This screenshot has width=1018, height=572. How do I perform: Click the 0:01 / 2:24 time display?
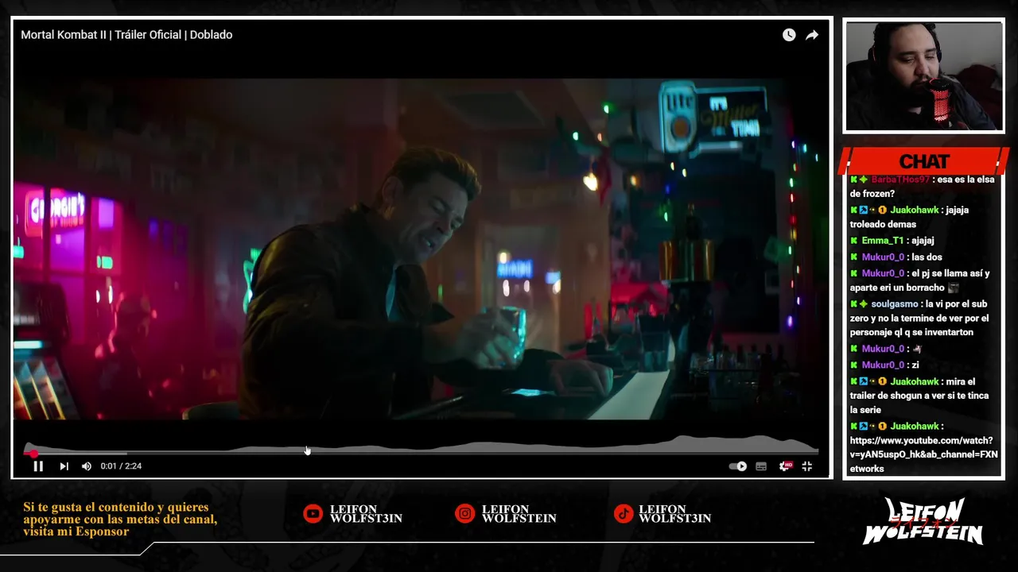click(121, 466)
